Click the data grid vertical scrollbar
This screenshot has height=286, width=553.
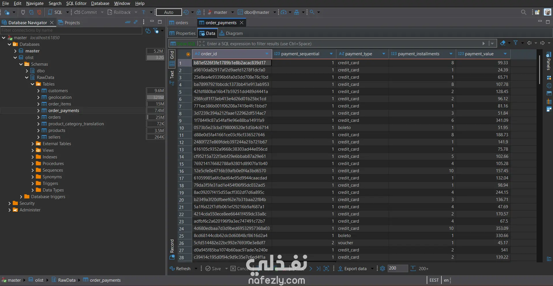[x=539, y=69]
